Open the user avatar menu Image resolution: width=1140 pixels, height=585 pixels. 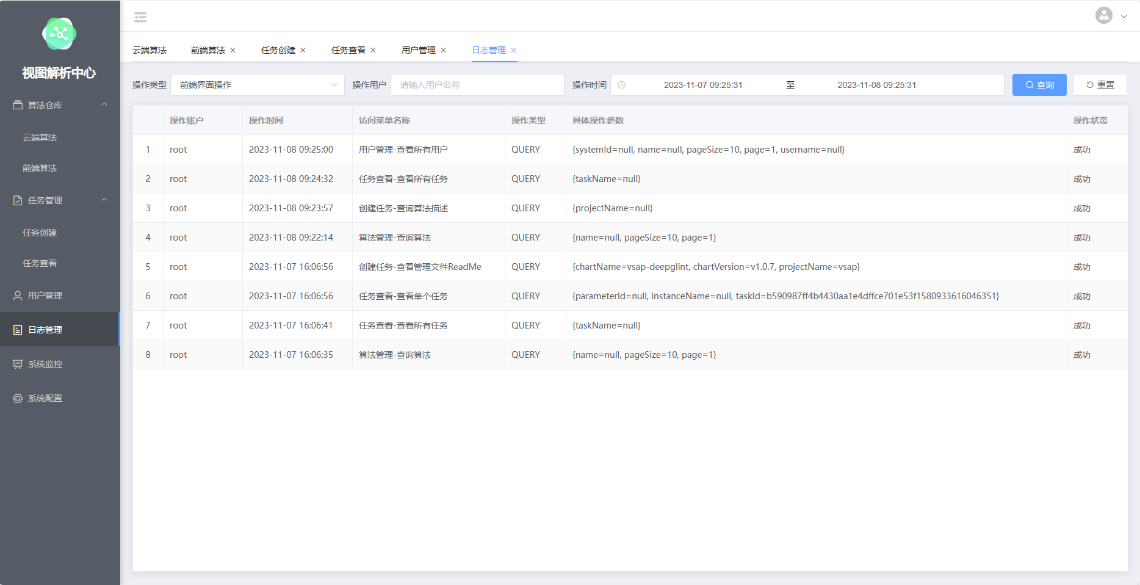[1103, 15]
